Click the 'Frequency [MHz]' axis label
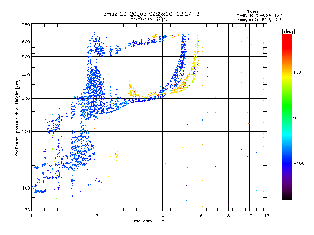Viewport: 314px width, 235px height. tap(149, 221)
